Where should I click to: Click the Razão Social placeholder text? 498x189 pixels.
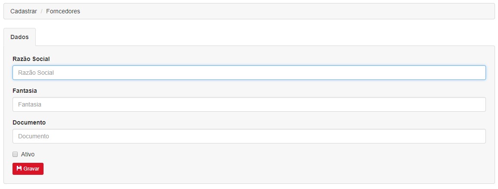coord(36,73)
